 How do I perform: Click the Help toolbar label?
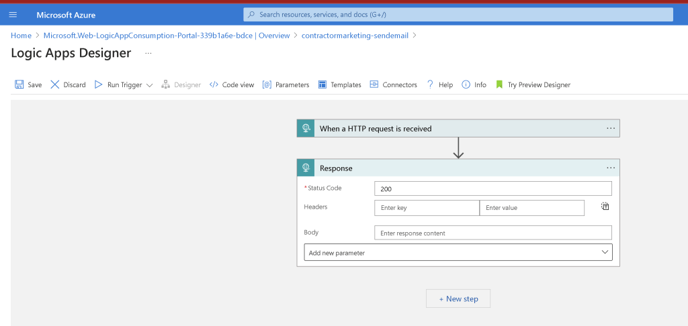pyautogui.click(x=446, y=85)
